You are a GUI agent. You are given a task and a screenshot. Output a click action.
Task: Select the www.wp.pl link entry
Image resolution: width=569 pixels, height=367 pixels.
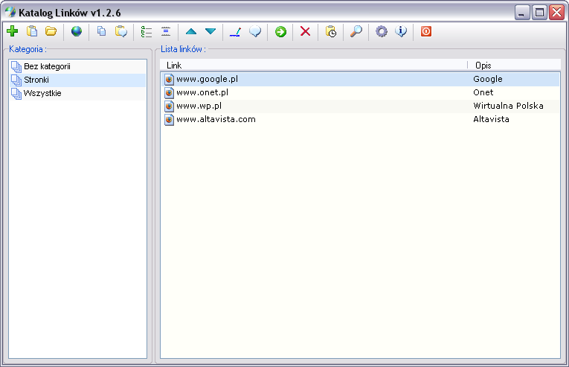[x=199, y=106]
